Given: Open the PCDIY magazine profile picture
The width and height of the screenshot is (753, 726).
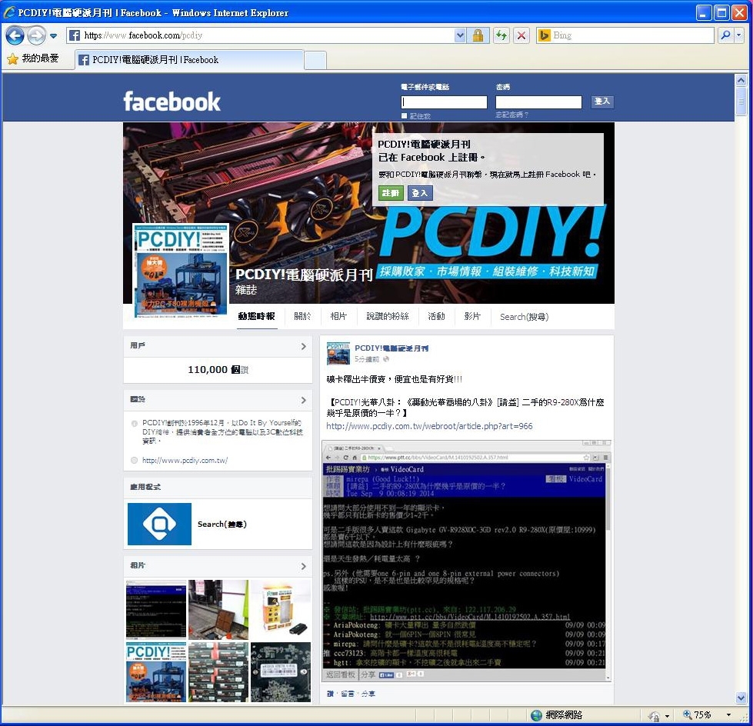Looking at the screenshot, I should [181, 271].
